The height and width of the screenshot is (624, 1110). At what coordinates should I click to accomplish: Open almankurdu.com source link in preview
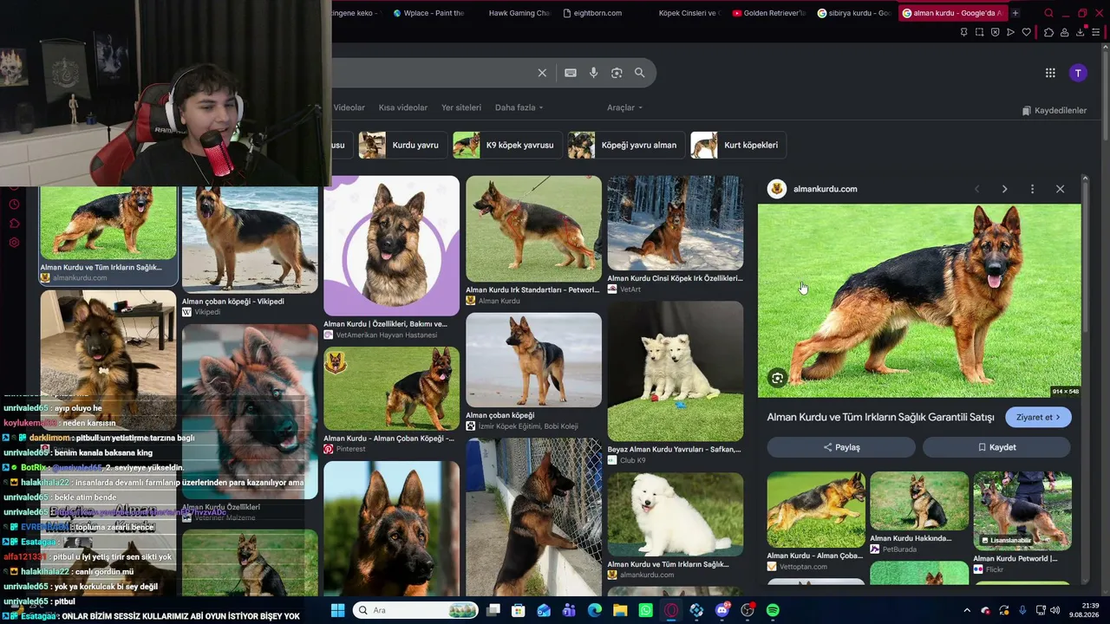pyautogui.click(x=825, y=189)
